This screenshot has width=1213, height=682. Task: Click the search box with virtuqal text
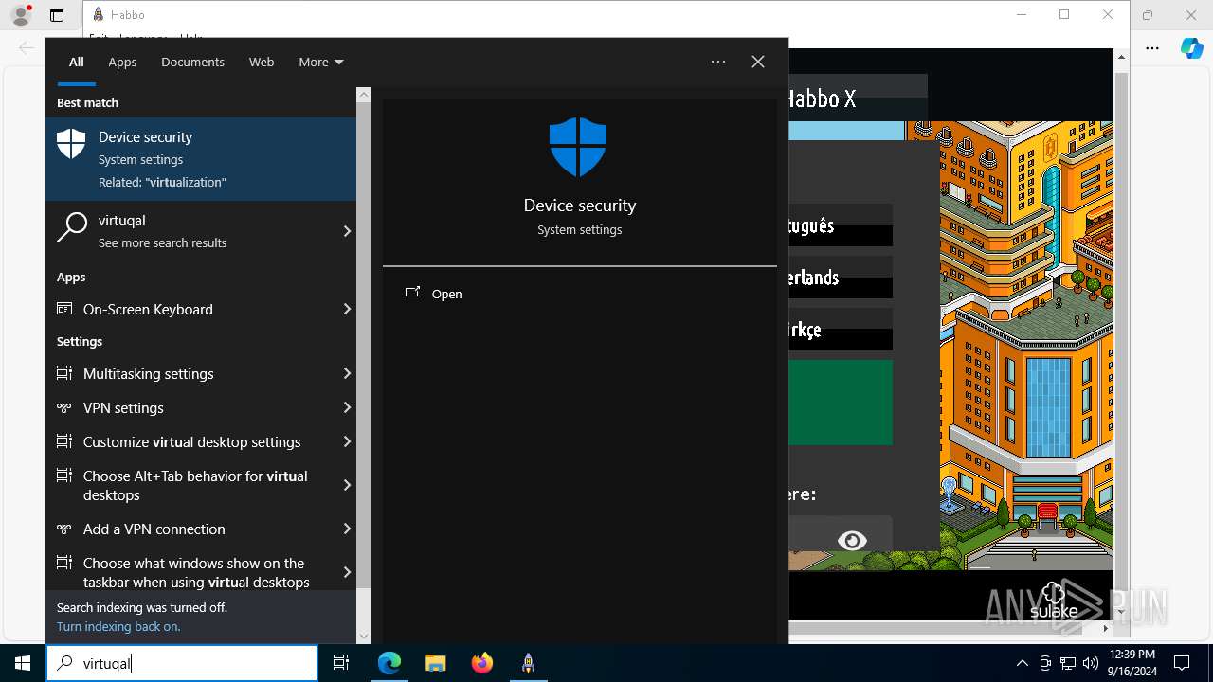pyautogui.click(x=182, y=663)
